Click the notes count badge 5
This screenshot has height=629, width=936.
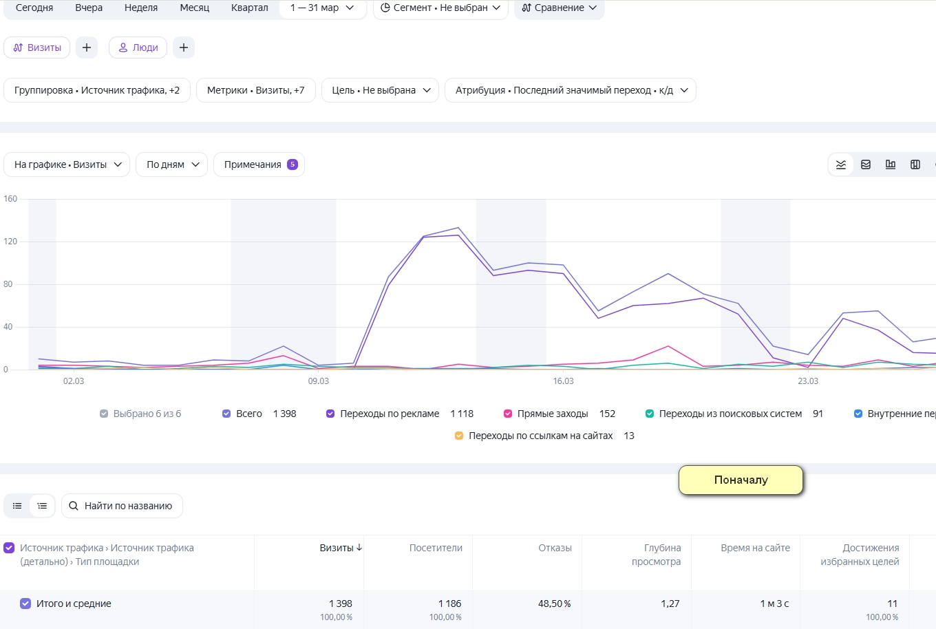[x=292, y=164]
